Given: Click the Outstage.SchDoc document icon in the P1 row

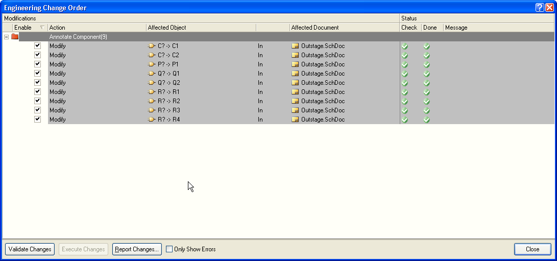Looking at the screenshot, I should [x=295, y=64].
